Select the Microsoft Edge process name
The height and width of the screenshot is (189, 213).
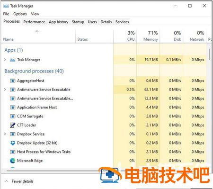click(x=30, y=161)
